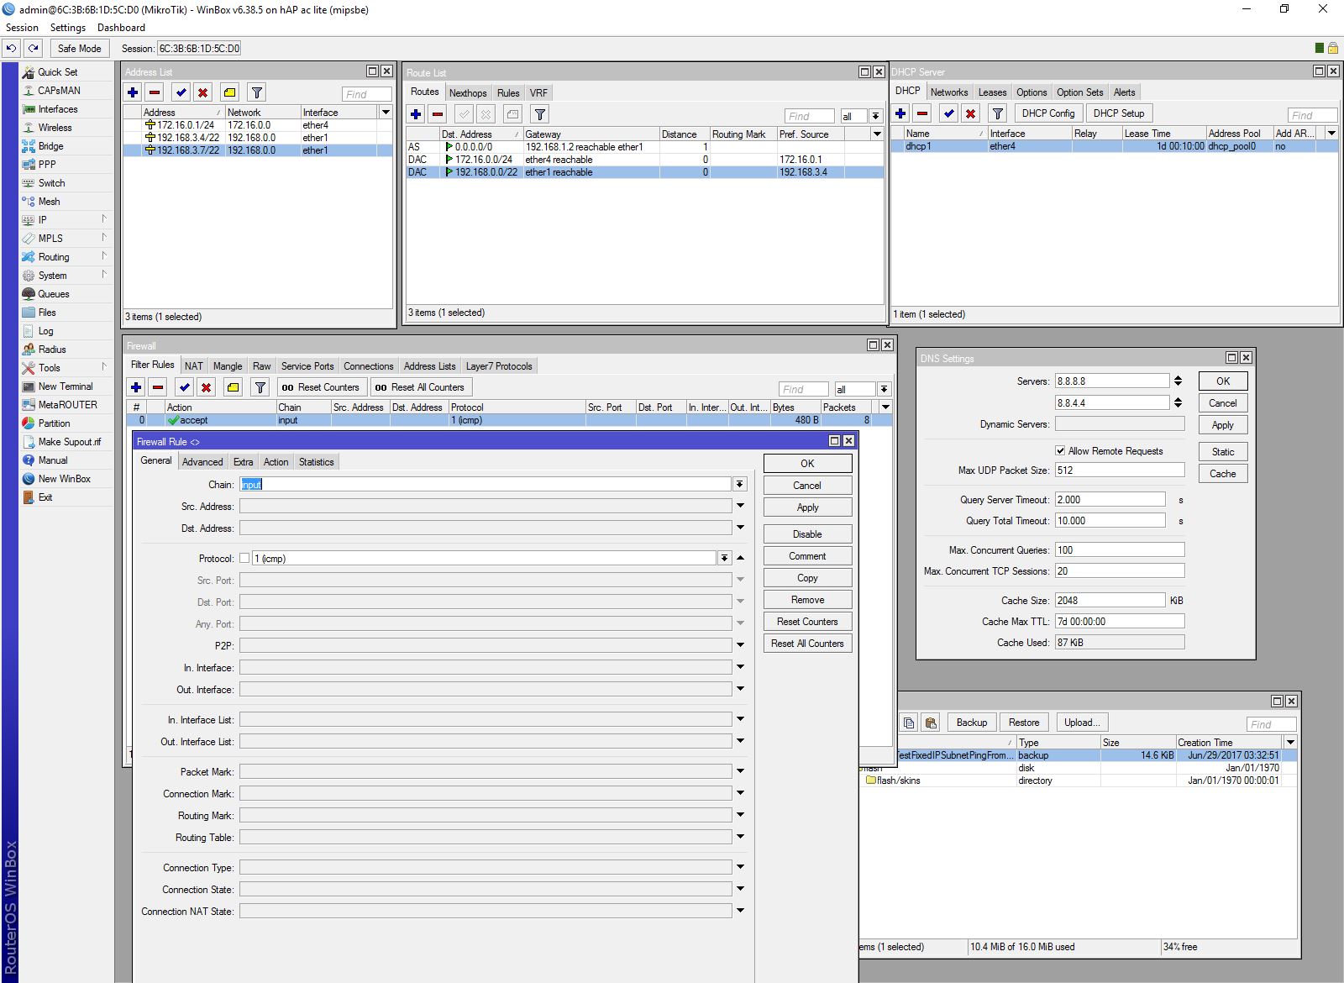Expand the Src. Address field
Viewport: 1344px width, 983px height.
point(740,506)
